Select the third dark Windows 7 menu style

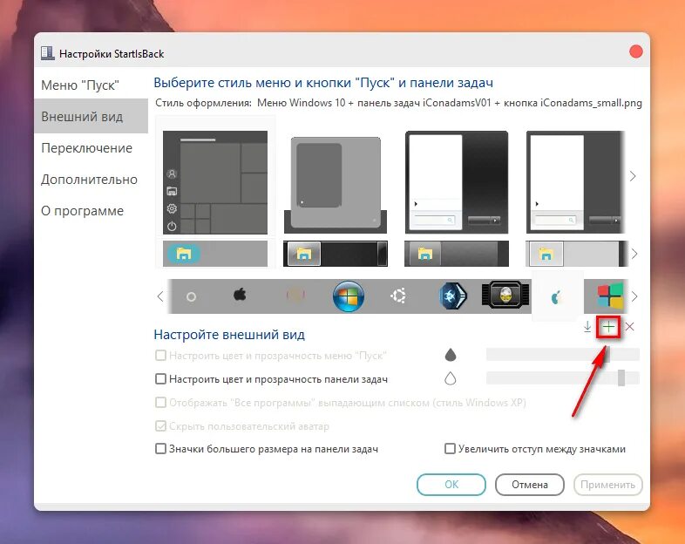tap(457, 182)
